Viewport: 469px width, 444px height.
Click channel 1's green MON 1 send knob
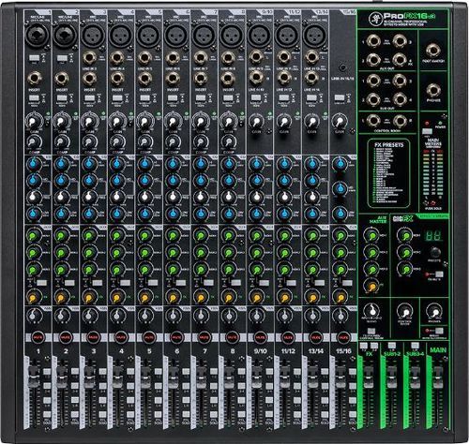(x=34, y=236)
